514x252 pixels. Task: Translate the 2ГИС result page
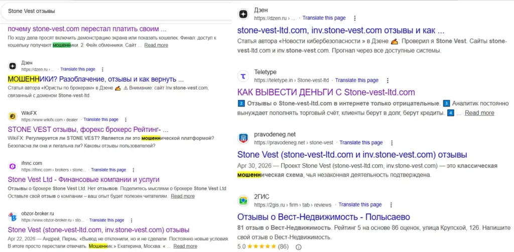click(360, 204)
